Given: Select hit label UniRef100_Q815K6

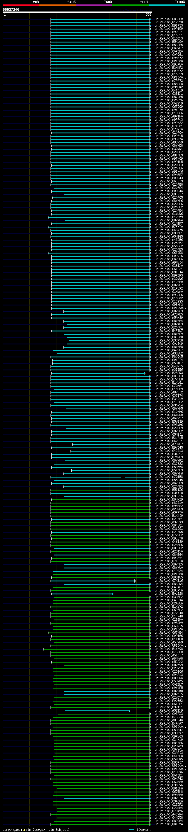Looking at the screenshot, I should (169, 788).
